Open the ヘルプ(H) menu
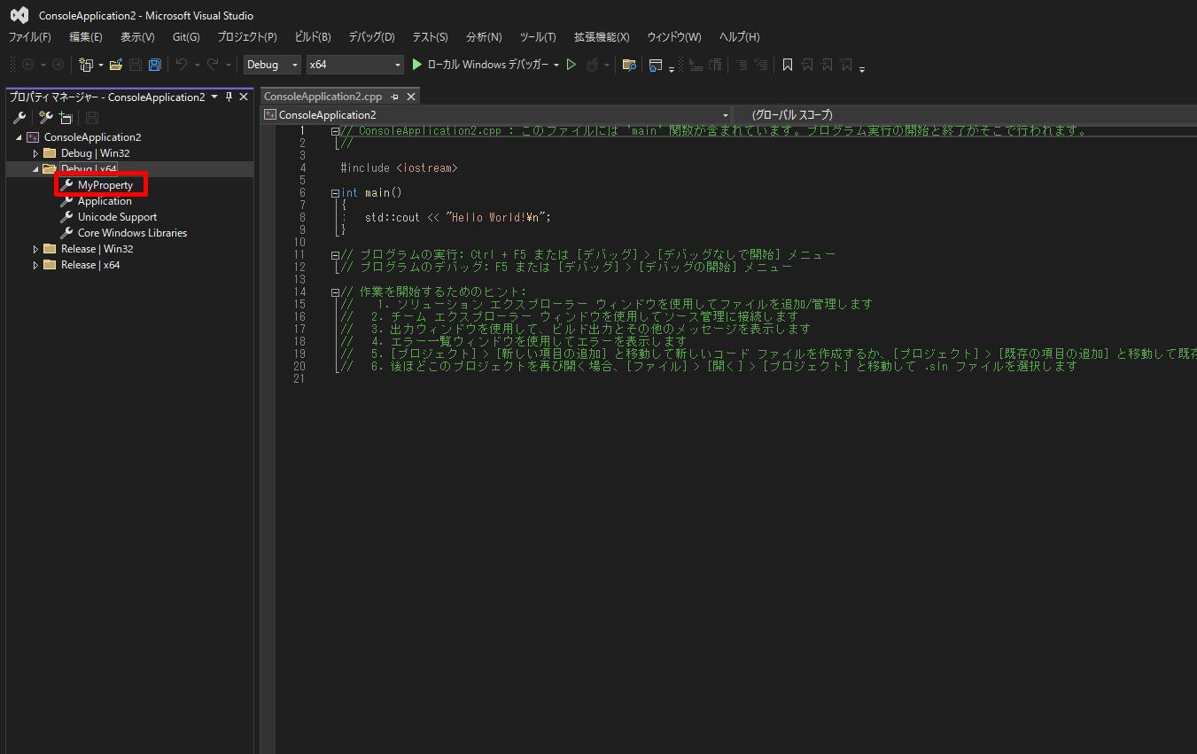Viewport: 1197px width, 754px height. point(739,37)
